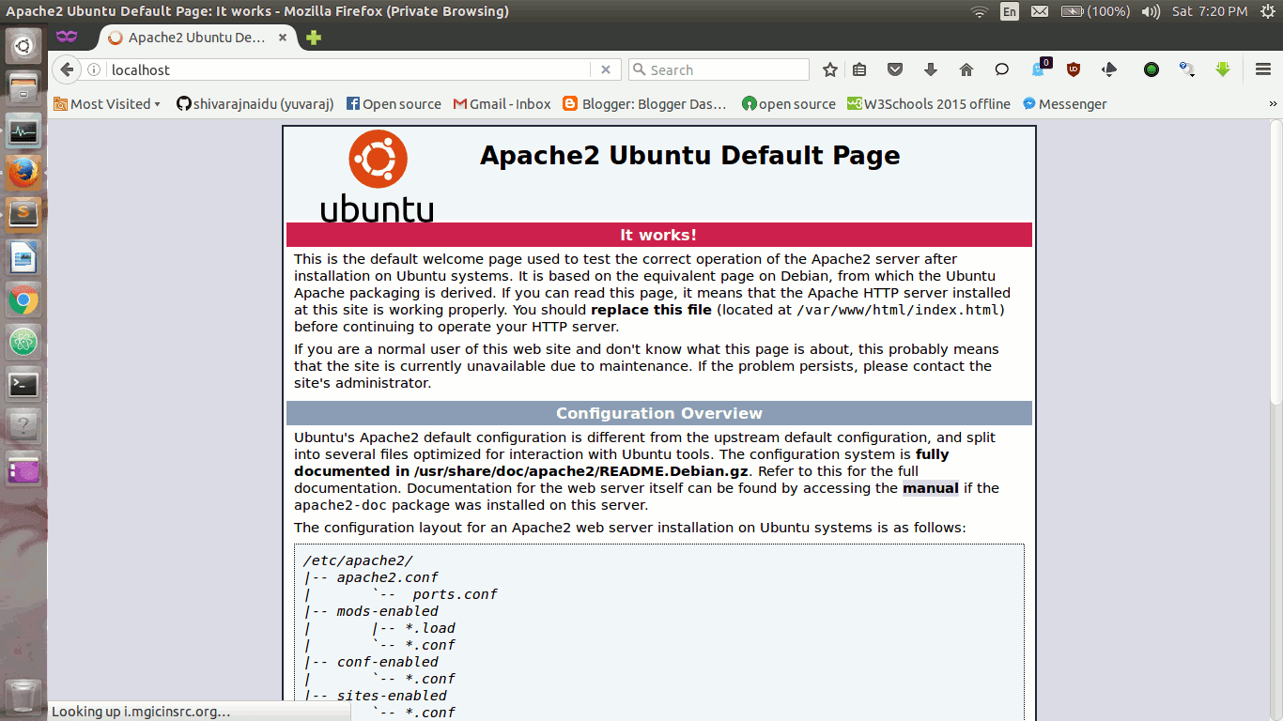Click the "mods-enabled" line in the tree
Image resolution: width=1283 pixels, height=721 pixels.
(388, 611)
